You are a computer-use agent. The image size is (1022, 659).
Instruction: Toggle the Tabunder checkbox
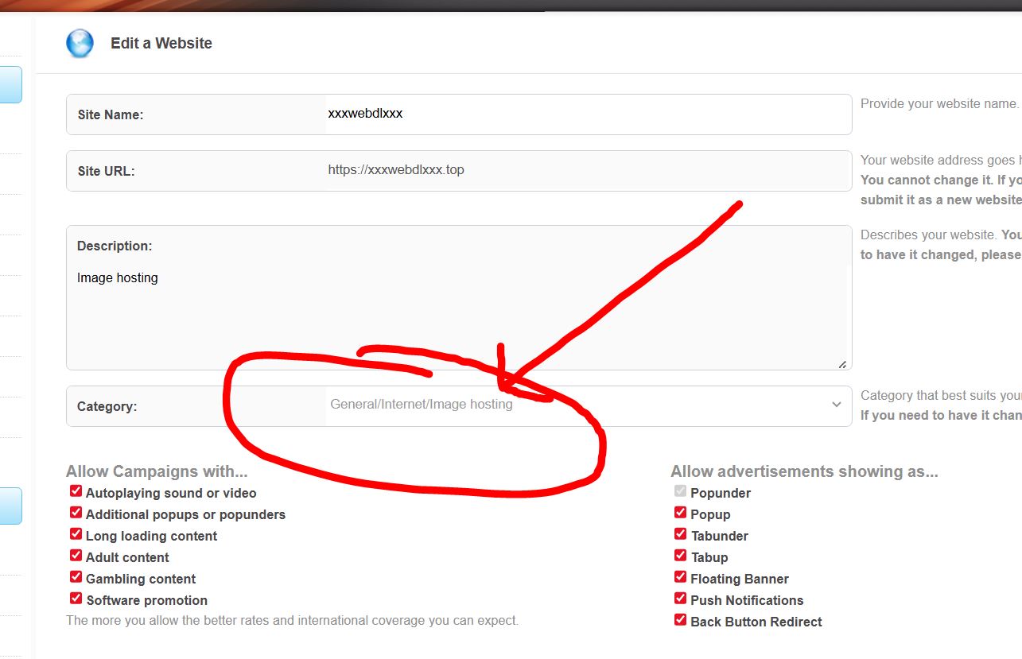(x=680, y=535)
